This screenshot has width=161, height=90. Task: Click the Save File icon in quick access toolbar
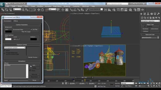[x=12, y=4]
